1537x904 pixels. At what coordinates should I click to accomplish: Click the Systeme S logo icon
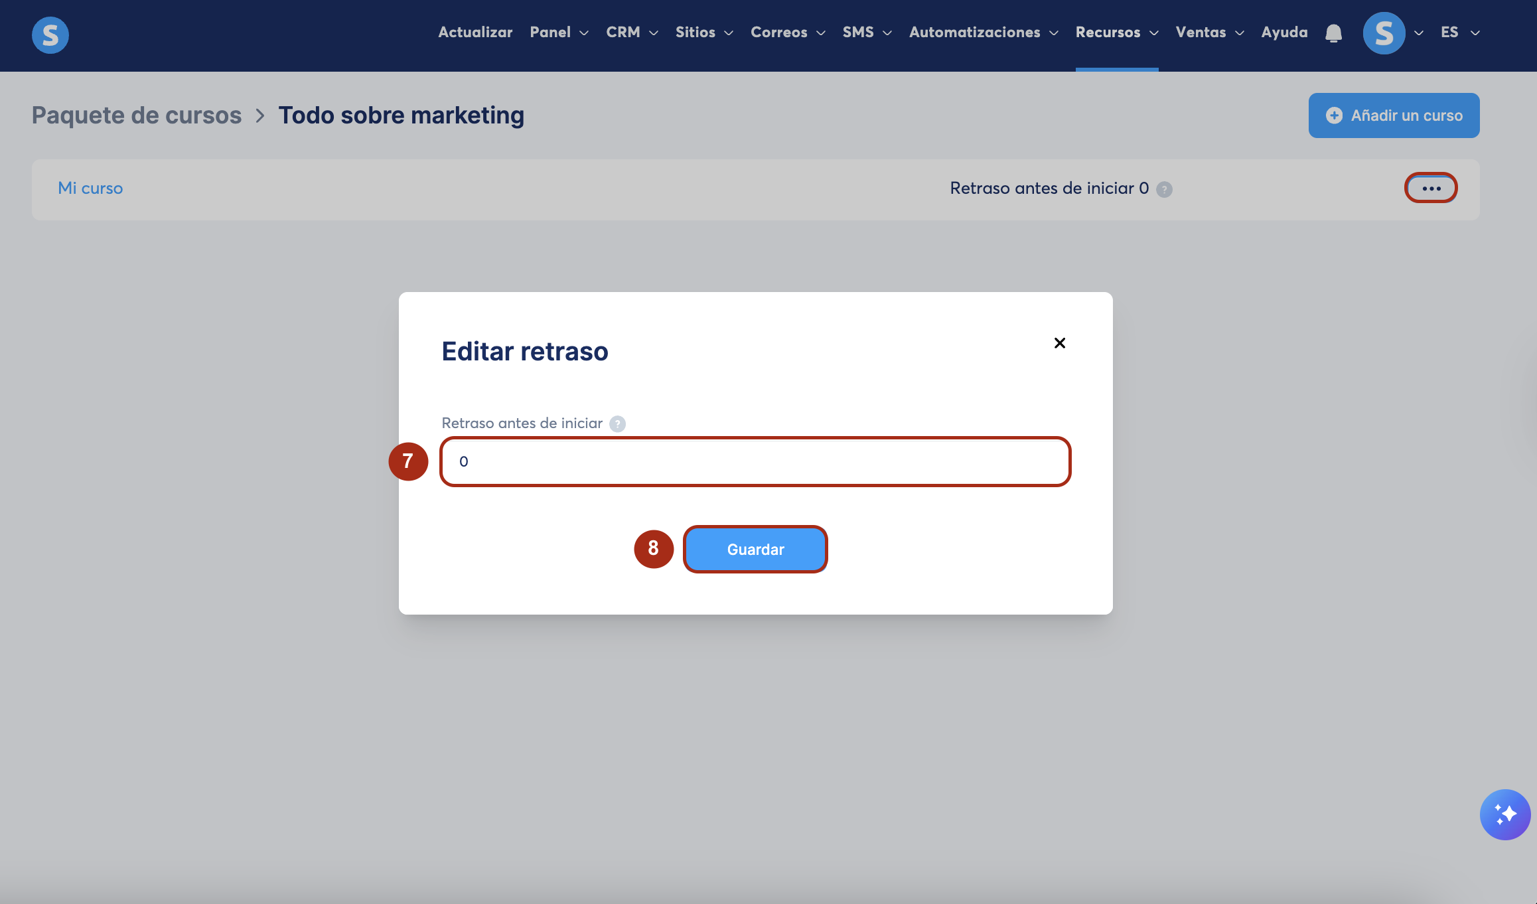[50, 35]
